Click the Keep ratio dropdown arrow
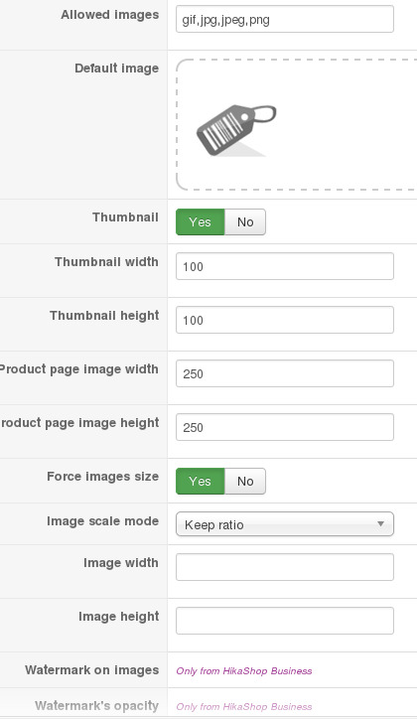 coord(380,524)
